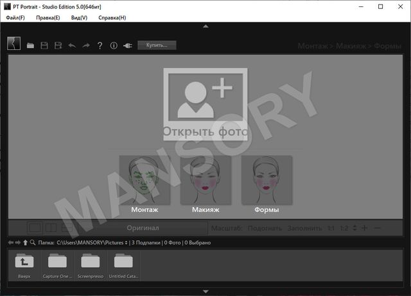Click the open folder icon in toolbar
Viewport: 411px width, 296px height.
point(30,45)
